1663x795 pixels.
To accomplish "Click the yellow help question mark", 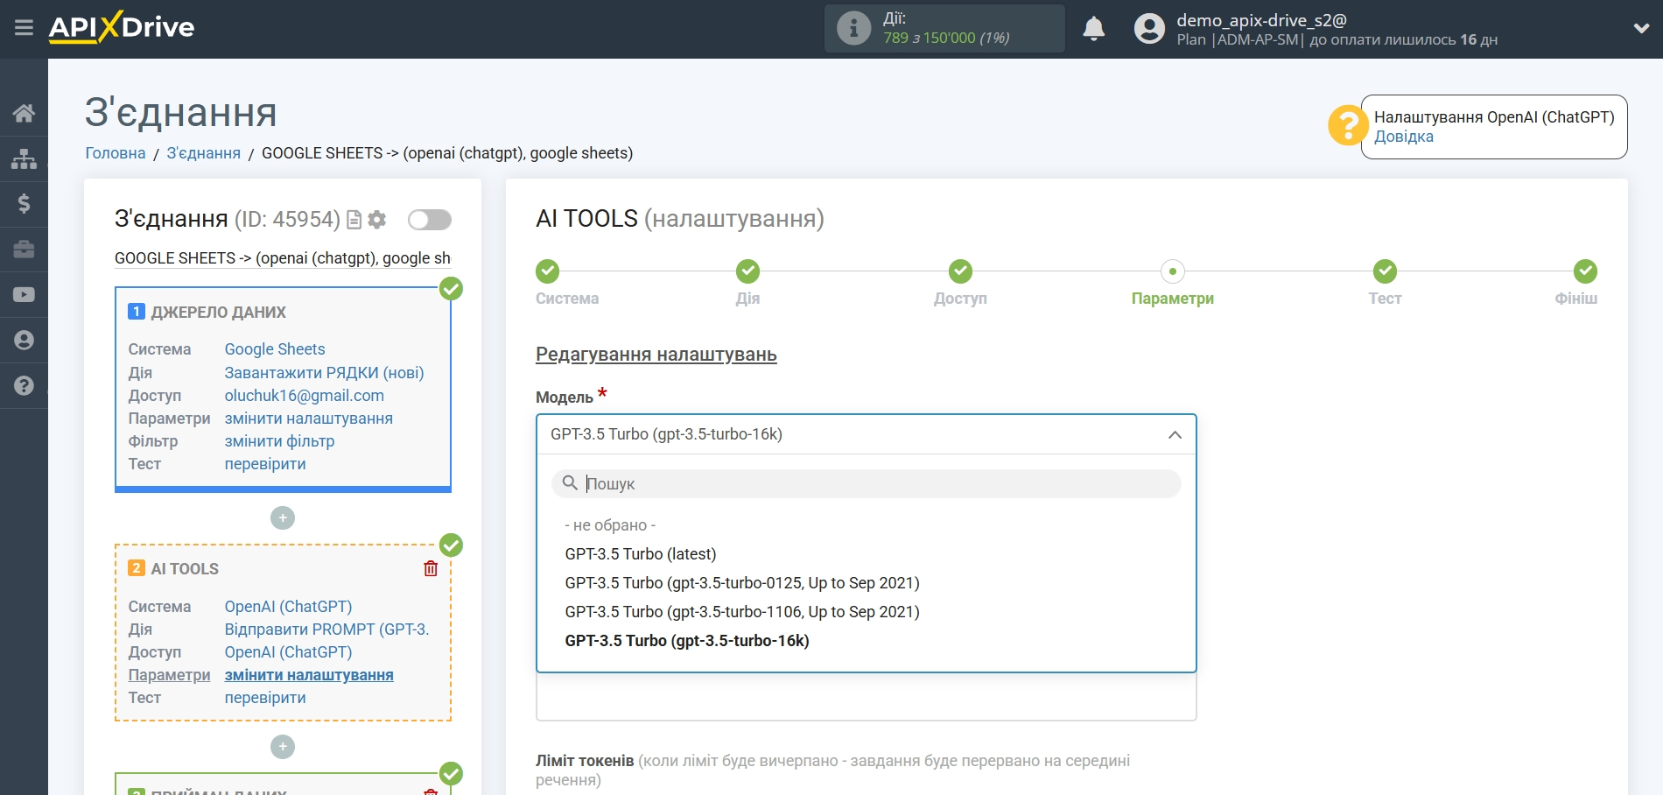I will pos(1347,126).
